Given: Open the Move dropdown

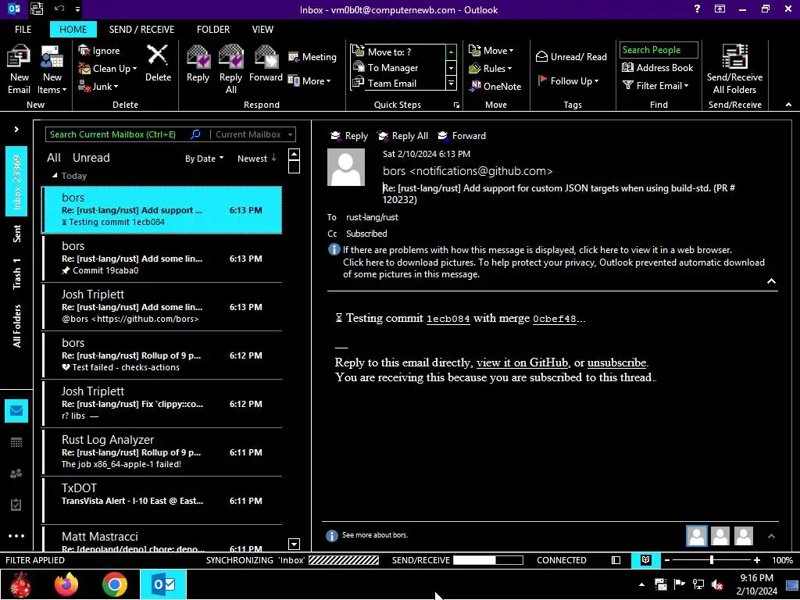Looking at the screenshot, I should [x=491, y=50].
